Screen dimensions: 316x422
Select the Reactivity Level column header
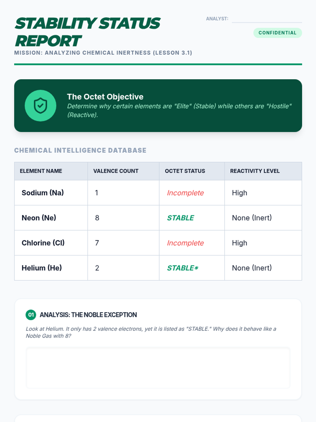pos(255,171)
